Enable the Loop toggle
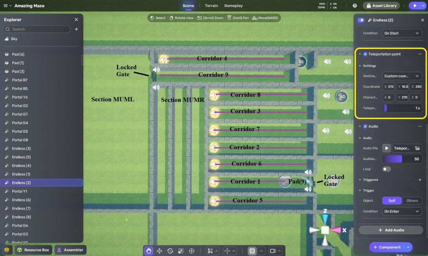The width and height of the screenshot is (428, 256). coord(386,169)
